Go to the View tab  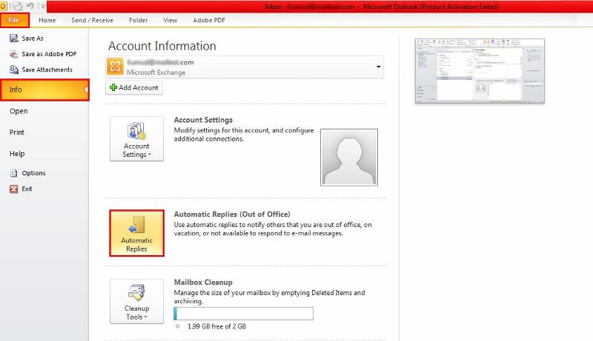click(x=170, y=21)
